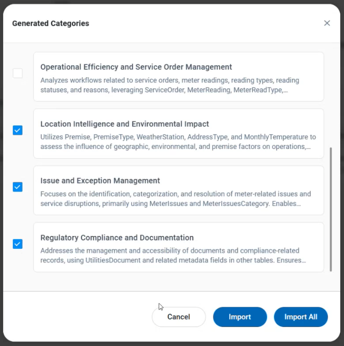Uncheck the Issue and Exception Management checkbox

18,187
